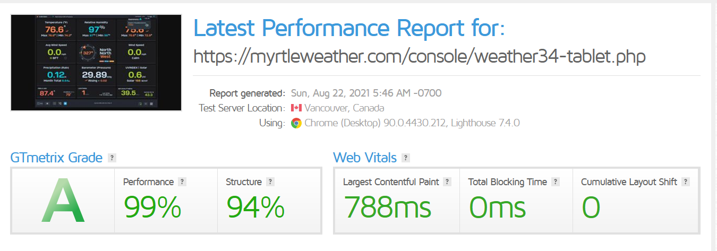Image resolution: width=717 pixels, height=251 pixels.
Task: Click the help icon beside GTmetrix Grade
Action: pos(112,158)
